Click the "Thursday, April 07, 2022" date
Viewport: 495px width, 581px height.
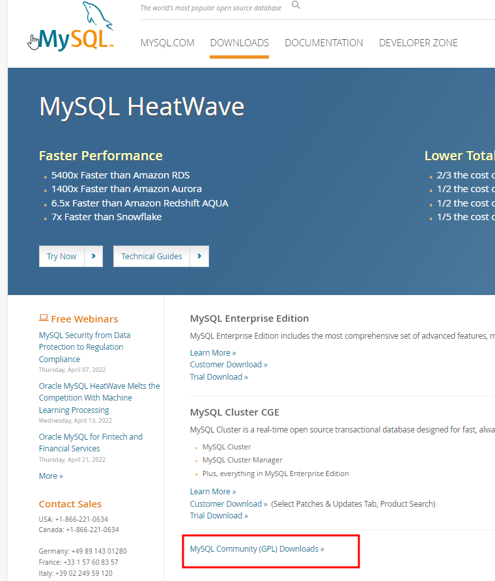pos(72,370)
